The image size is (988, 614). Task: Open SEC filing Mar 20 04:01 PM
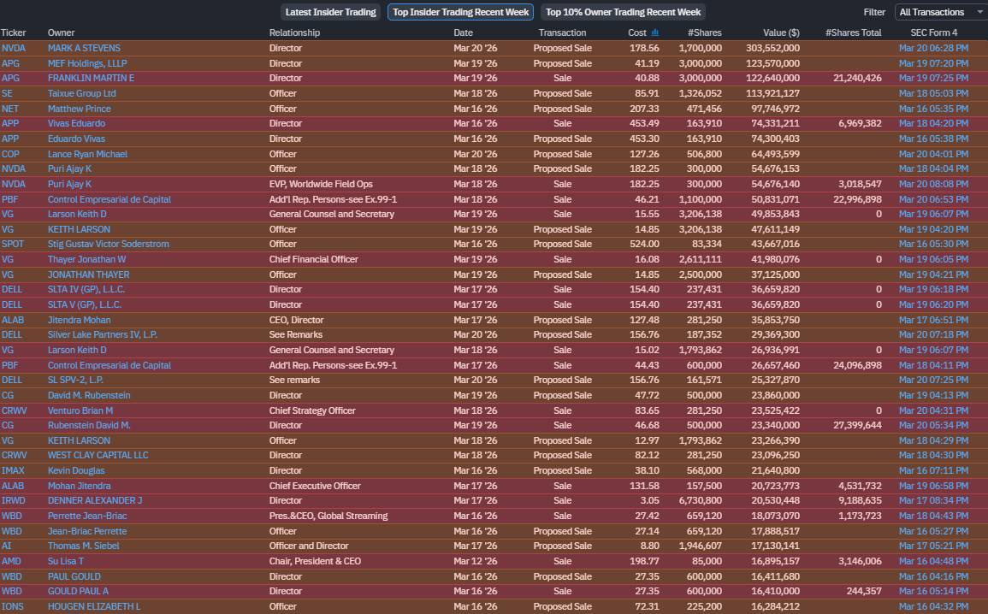[934, 154]
